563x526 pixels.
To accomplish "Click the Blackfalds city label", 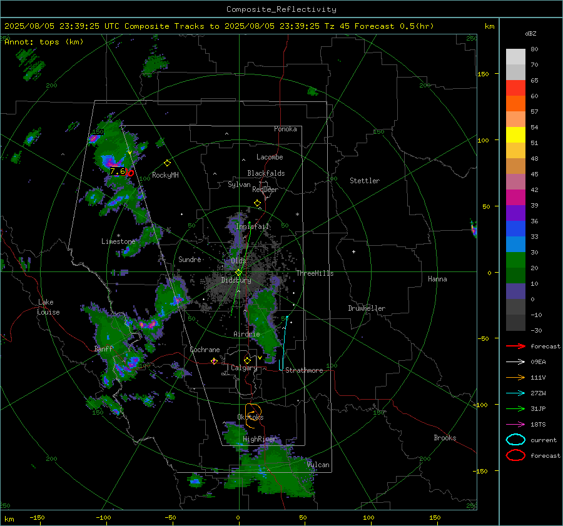I will pos(266,173).
